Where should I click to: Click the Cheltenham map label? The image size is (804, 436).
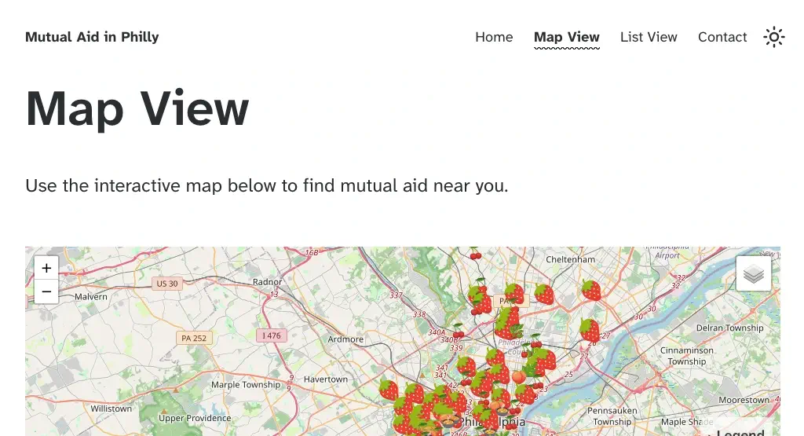click(x=570, y=259)
